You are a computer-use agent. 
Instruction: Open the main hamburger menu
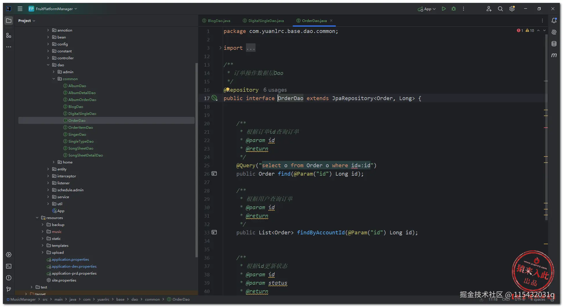coord(20,9)
